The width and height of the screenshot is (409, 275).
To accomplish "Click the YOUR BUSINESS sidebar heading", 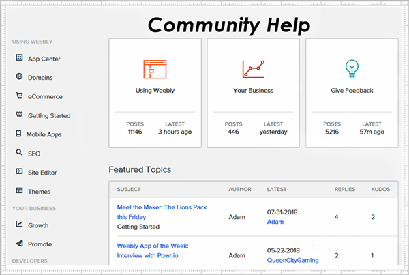I will pos(34,208).
